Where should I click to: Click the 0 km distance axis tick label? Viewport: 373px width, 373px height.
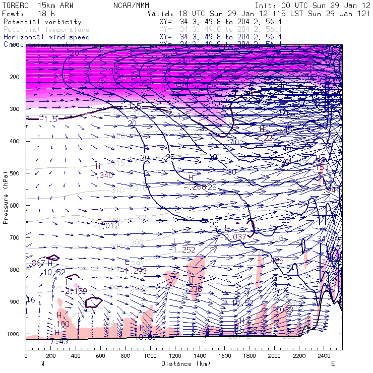[26, 356]
